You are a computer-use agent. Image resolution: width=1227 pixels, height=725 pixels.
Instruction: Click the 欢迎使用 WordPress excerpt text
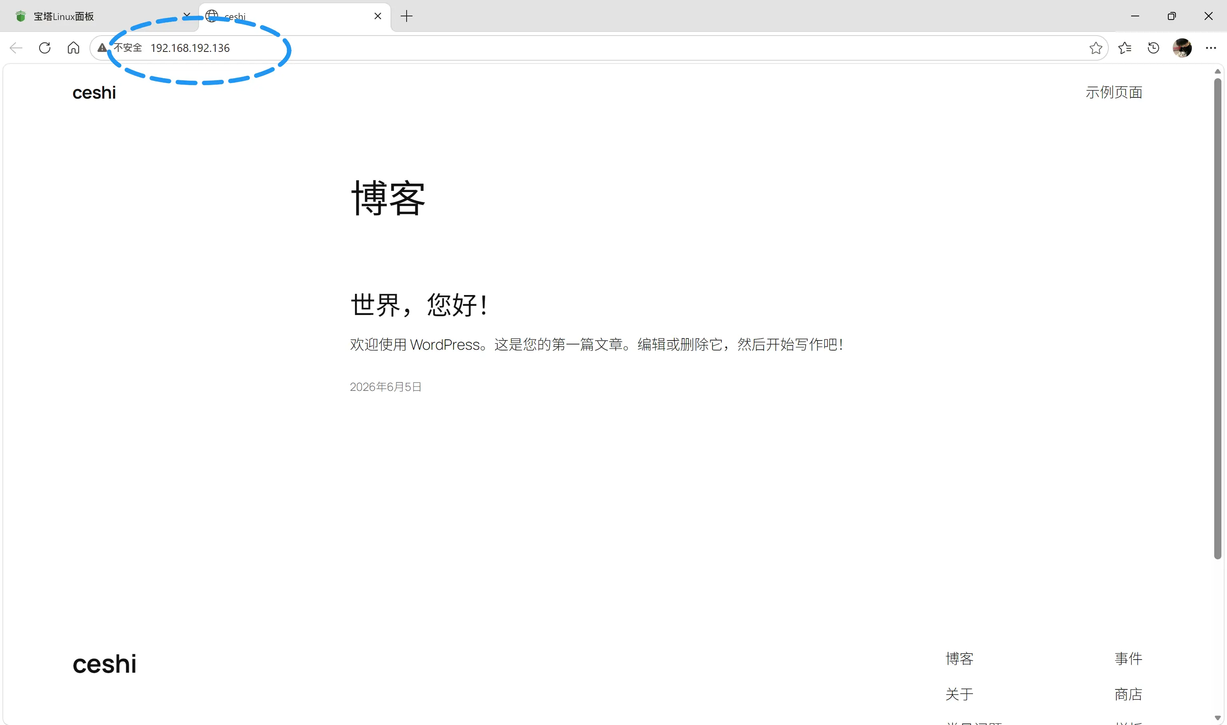[597, 345]
